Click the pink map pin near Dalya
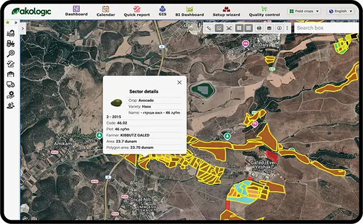Viewport: 363px width, 224px height. [x=246, y=44]
